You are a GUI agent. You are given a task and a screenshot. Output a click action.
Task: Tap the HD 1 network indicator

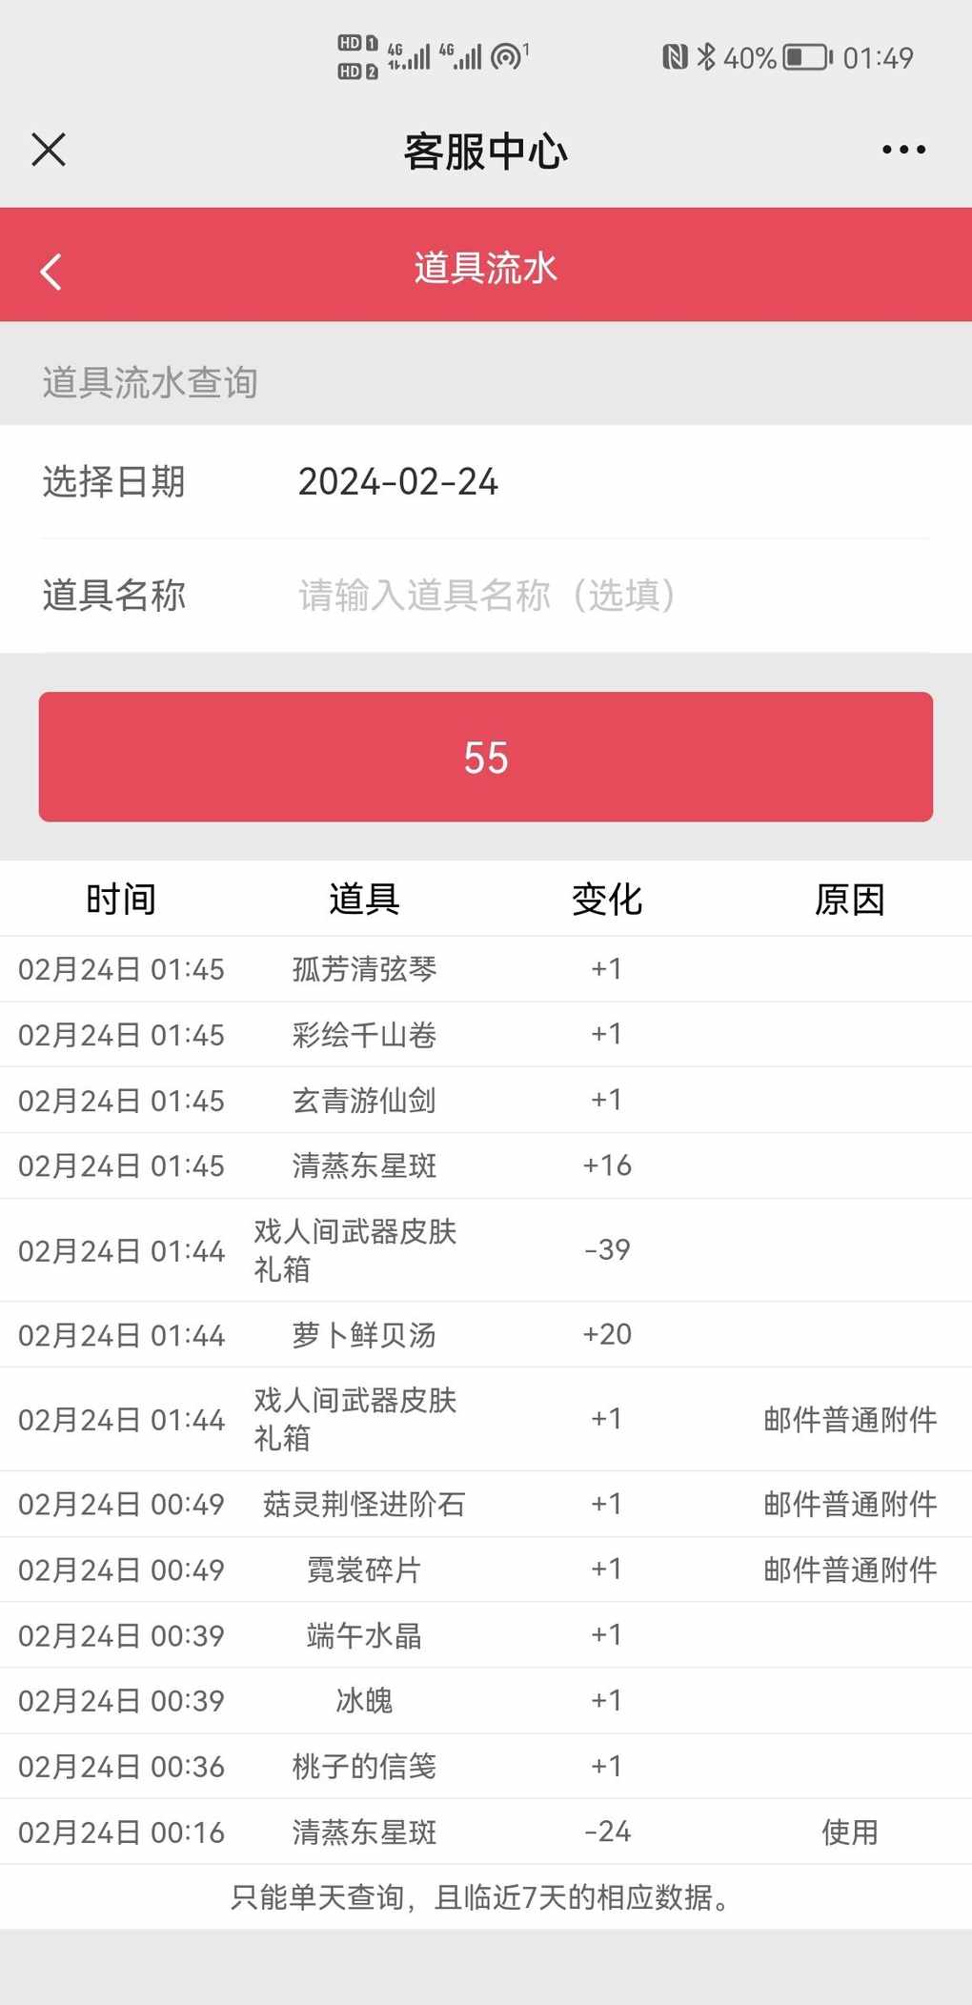357,44
